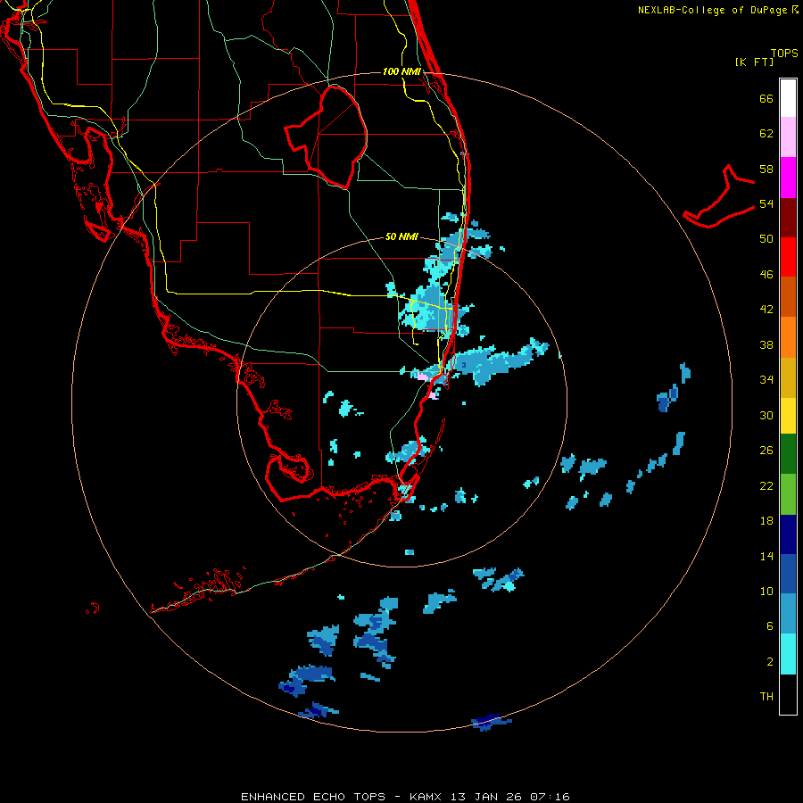The image size is (803, 803).
Task: Click the 50 legend value
Action: tap(766, 239)
